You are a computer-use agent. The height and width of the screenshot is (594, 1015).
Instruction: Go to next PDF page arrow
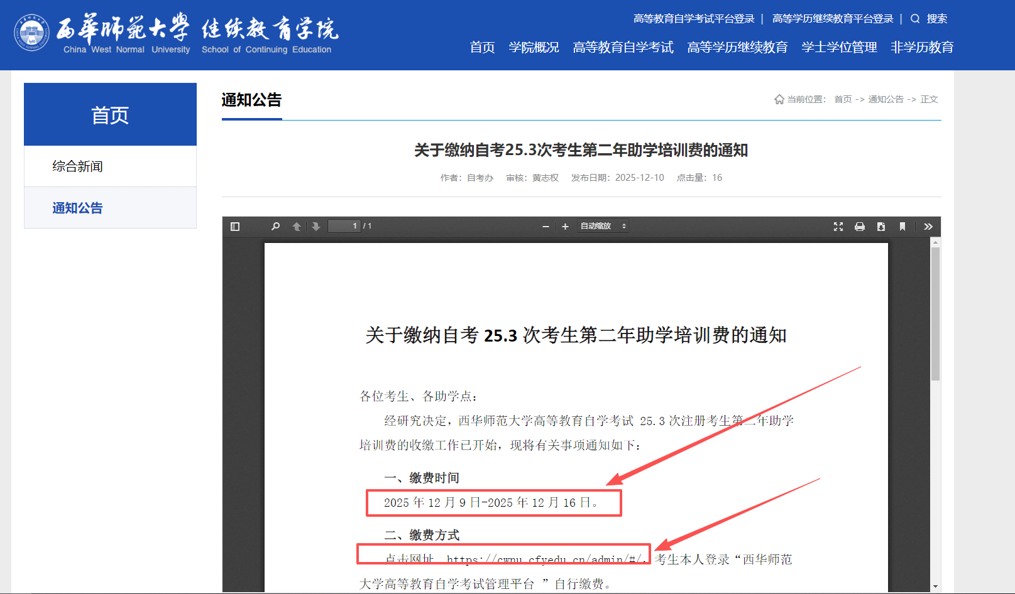click(x=316, y=227)
